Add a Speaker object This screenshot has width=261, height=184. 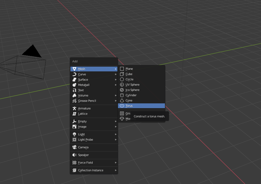click(x=94, y=155)
